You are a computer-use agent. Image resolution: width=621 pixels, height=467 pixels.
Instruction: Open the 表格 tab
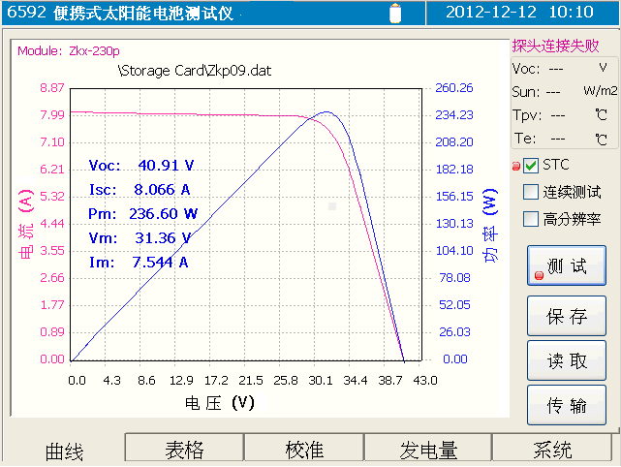click(x=184, y=450)
